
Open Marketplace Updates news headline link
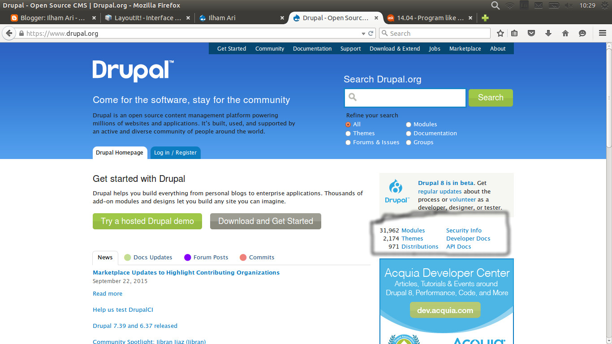186,272
